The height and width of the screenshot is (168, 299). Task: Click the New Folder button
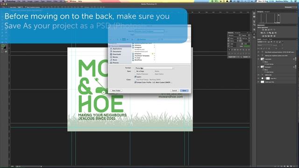(116, 91)
